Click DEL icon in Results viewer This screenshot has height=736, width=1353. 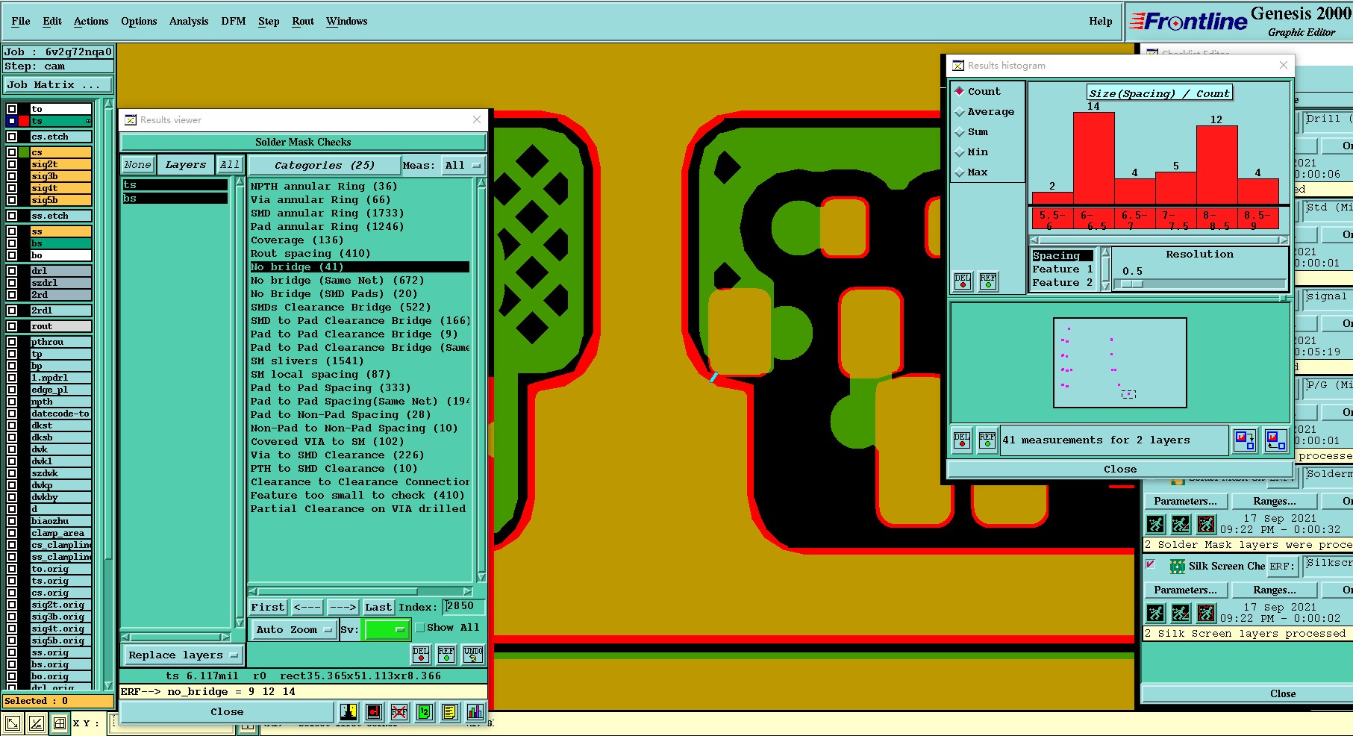pyautogui.click(x=421, y=655)
